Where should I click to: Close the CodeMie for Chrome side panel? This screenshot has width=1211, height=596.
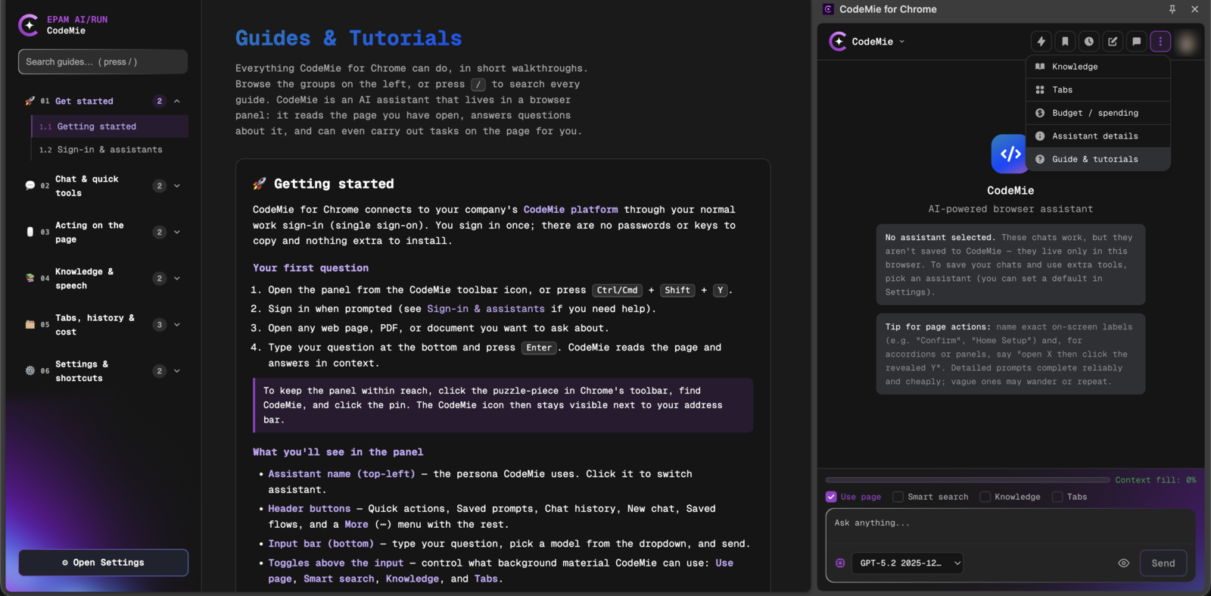pyautogui.click(x=1194, y=9)
